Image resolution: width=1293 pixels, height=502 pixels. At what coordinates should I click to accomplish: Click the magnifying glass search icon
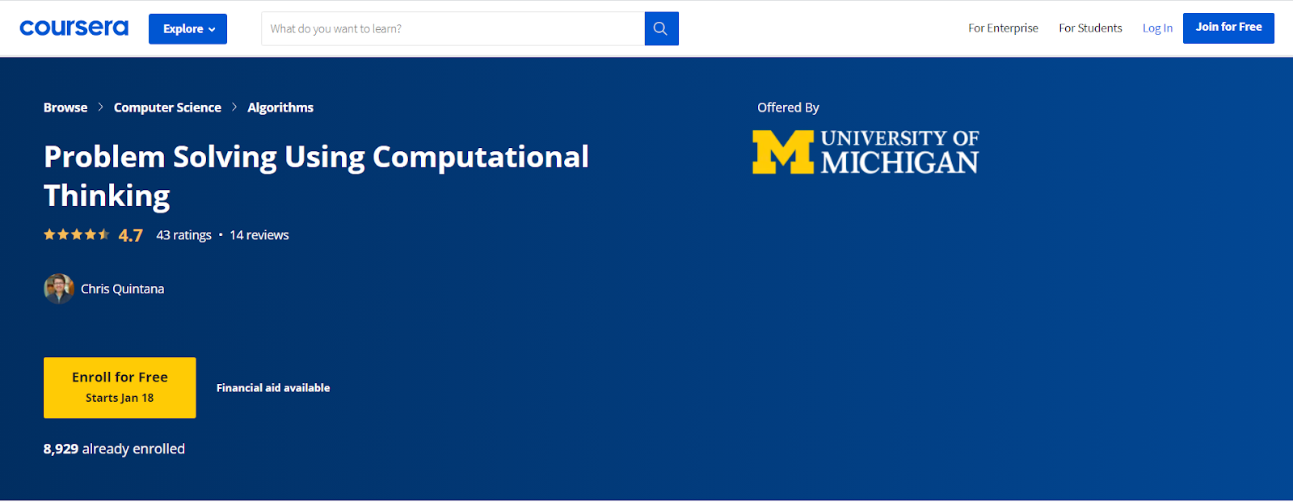pyautogui.click(x=661, y=29)
